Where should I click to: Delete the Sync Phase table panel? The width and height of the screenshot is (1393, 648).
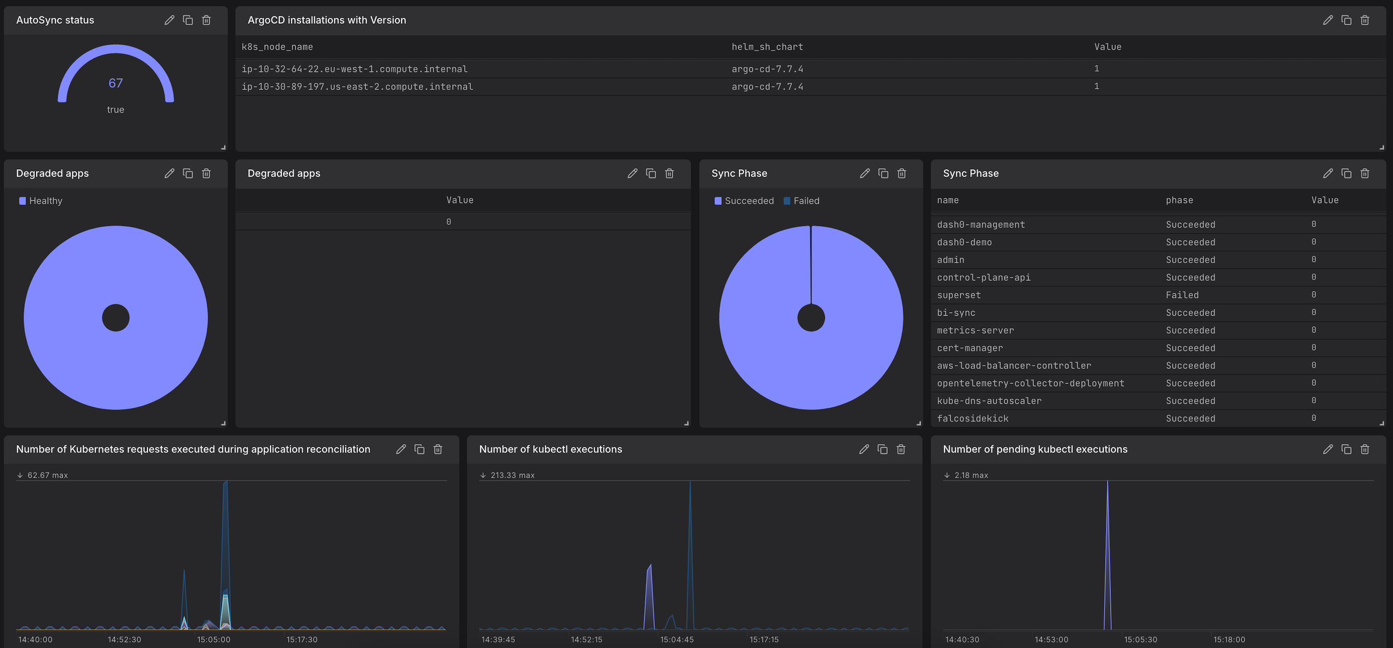pos(1364,173)
